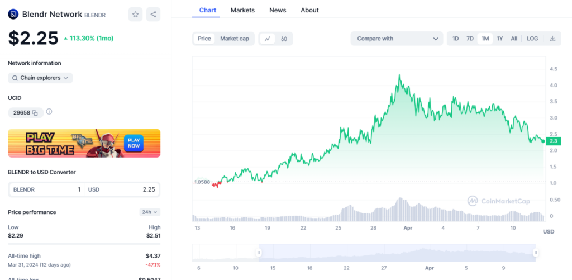Expand Chain explorers dropdown
This screenshot has width=572, height=280.
coord(40,78)
